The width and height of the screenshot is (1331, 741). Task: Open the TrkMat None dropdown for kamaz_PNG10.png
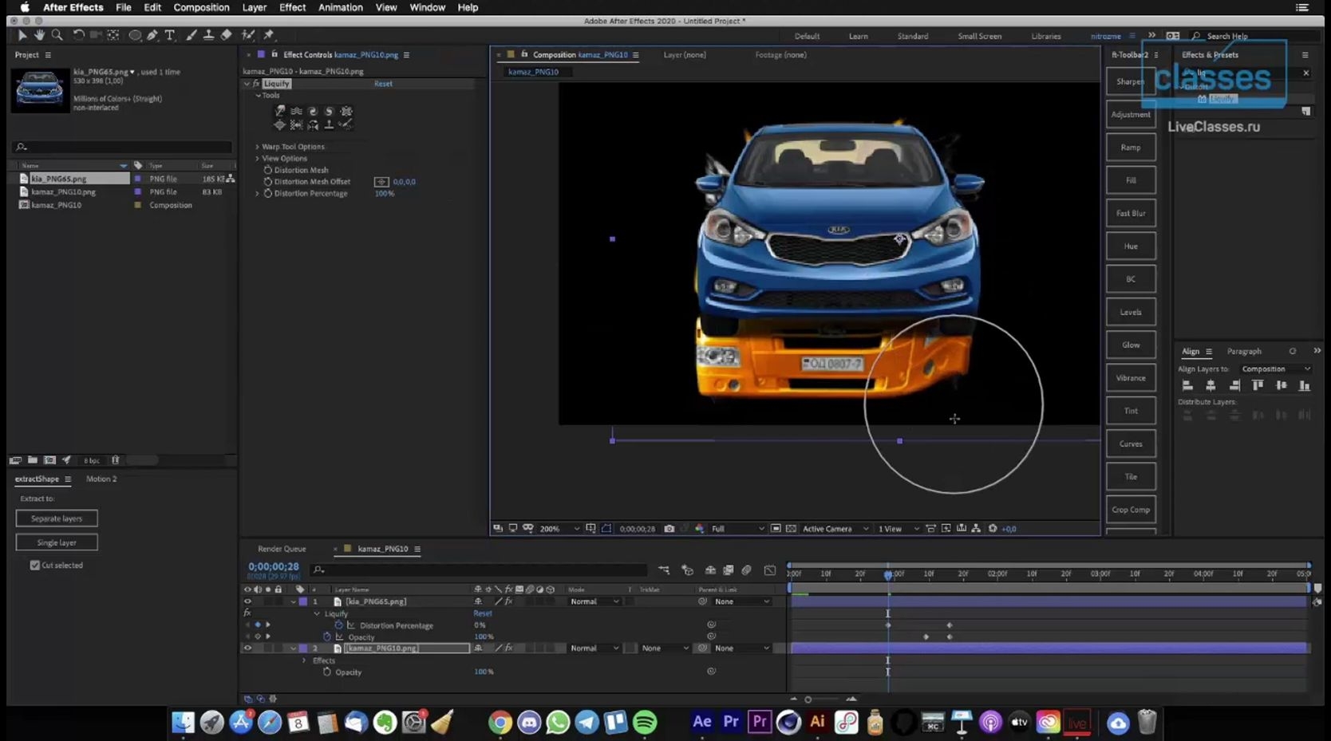(665, 648)
